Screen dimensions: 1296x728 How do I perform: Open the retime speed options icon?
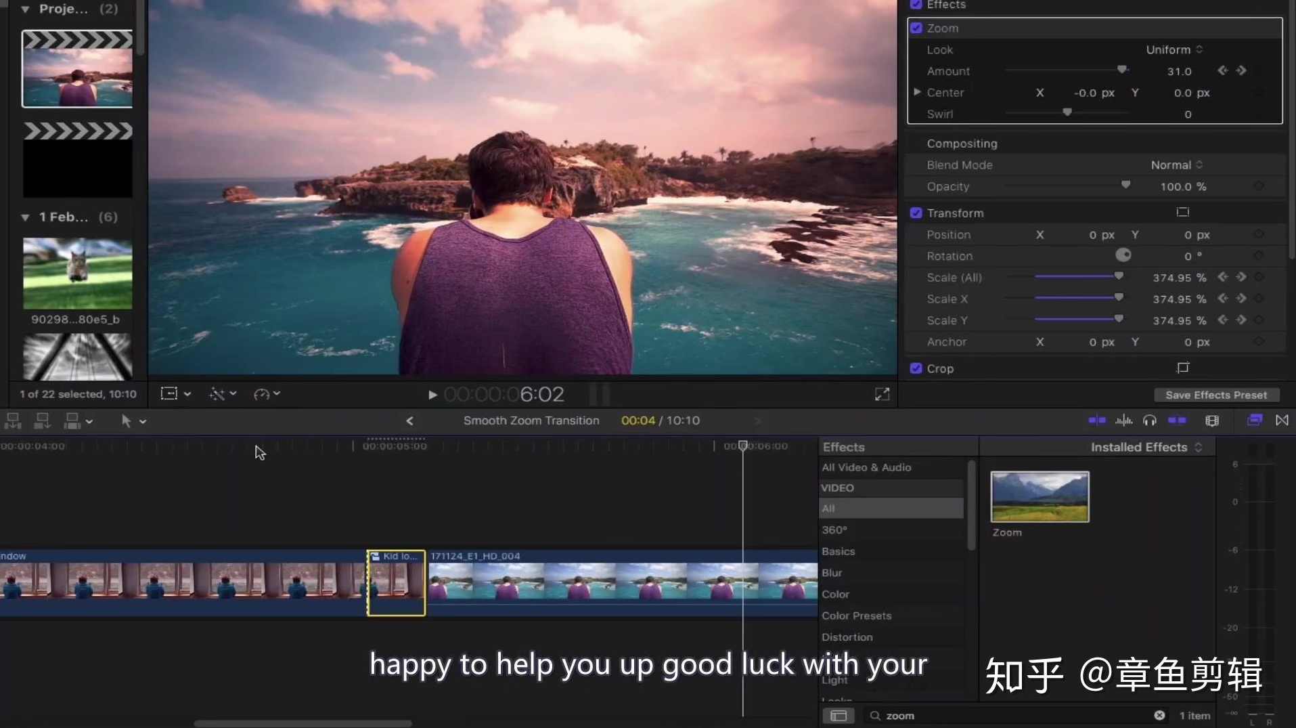(x=266, y=394)
